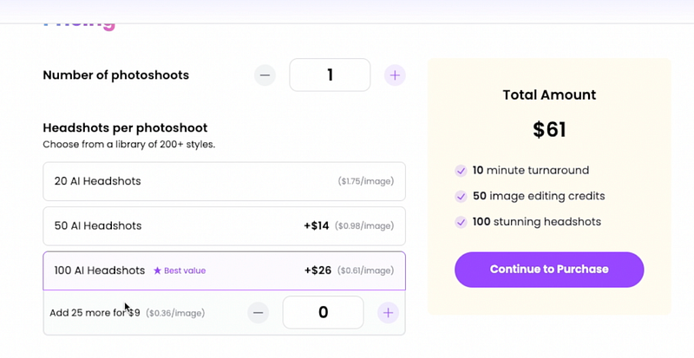Click the Best value star icon
Image resolution: width=694 pixels, height=358 pixels.
pyautogui.click(x=157, y=270)
